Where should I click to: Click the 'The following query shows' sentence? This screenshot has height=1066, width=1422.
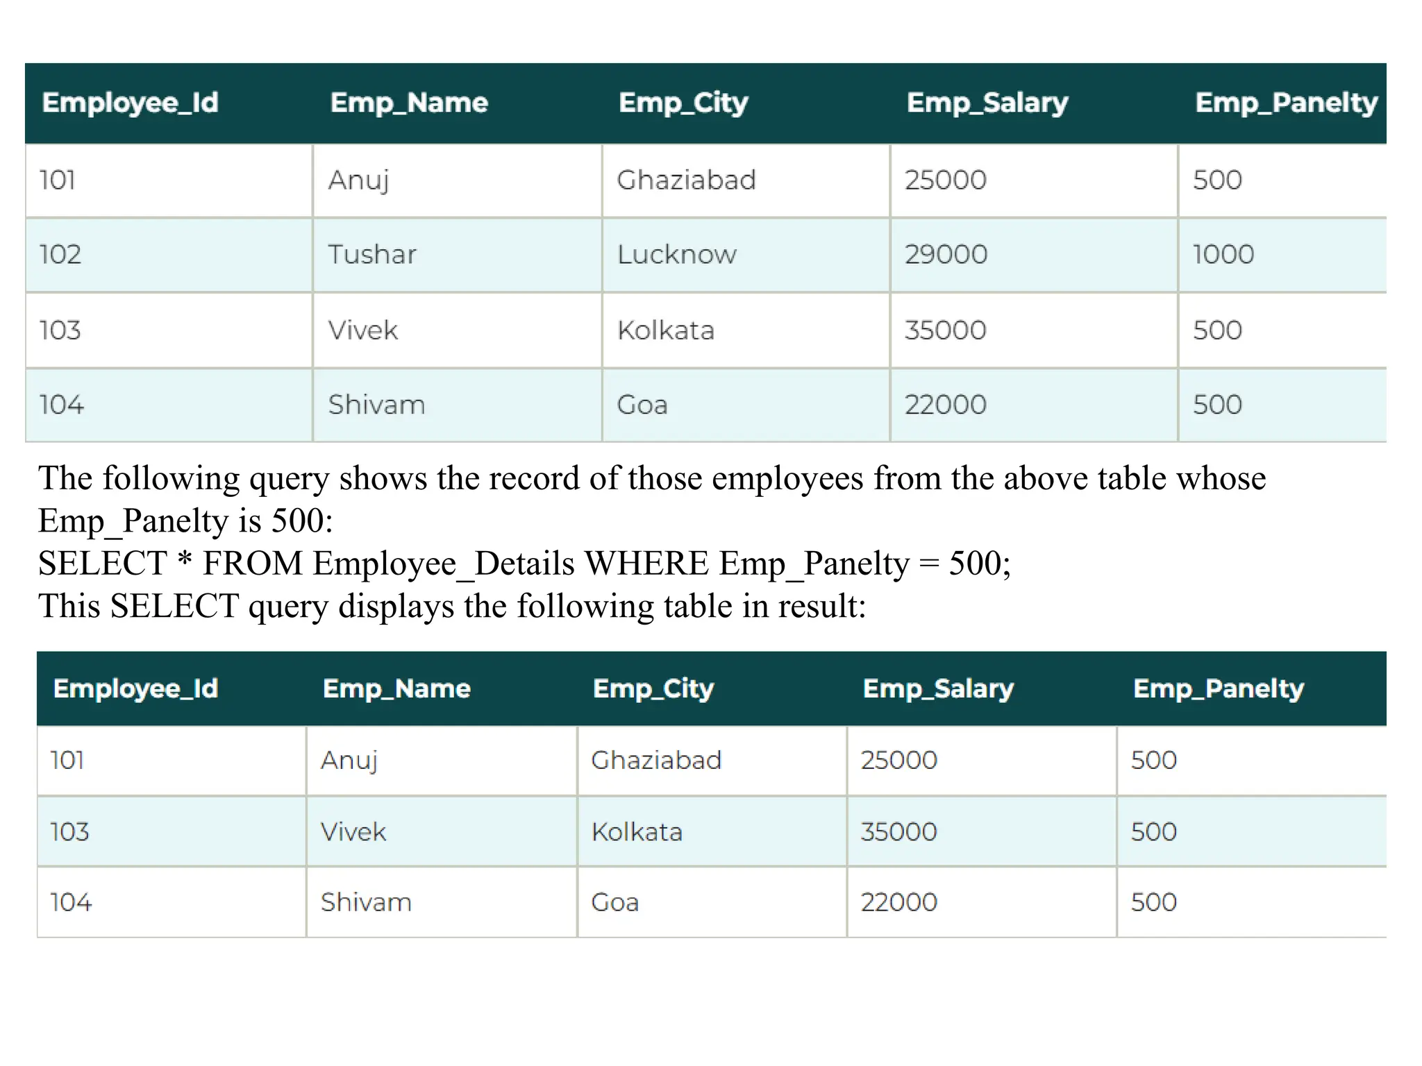click(x=652, y=478)
